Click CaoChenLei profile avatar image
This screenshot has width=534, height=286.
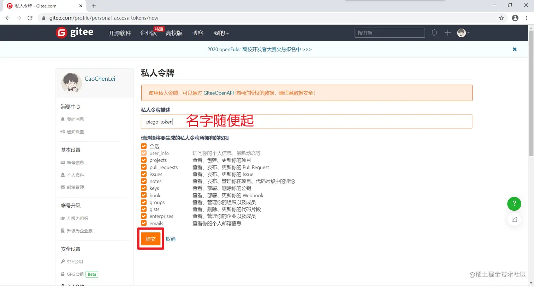tap(72, 83)
